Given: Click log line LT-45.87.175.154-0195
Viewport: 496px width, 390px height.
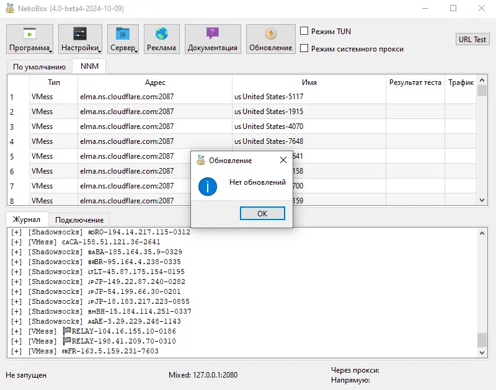Looking at the screenshot, I should coord(98,272).
